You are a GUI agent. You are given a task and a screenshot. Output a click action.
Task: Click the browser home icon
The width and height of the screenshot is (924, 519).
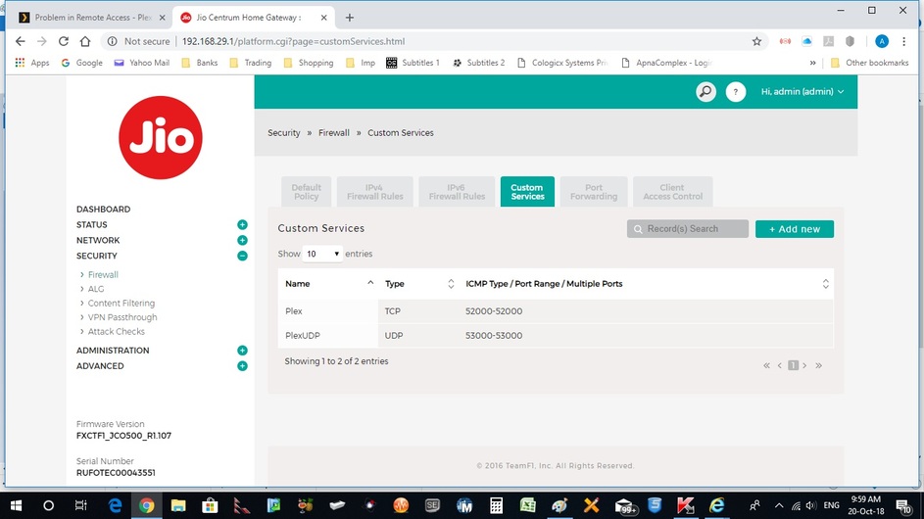click(85, 41)
